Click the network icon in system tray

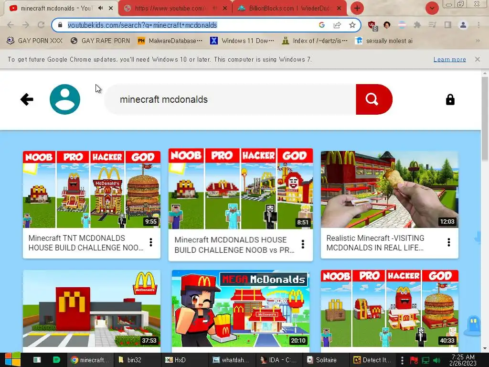(x=425, y=360)
